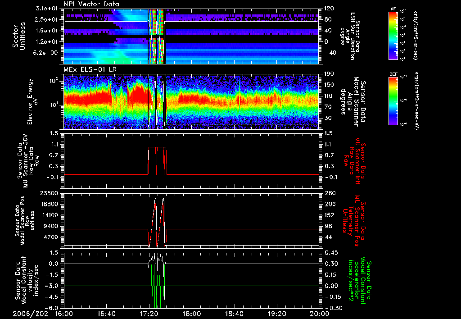Select the 16:00 time axis label
This screenshot has width=461, height=319.
pyautogui.click(x=63, y=313)
